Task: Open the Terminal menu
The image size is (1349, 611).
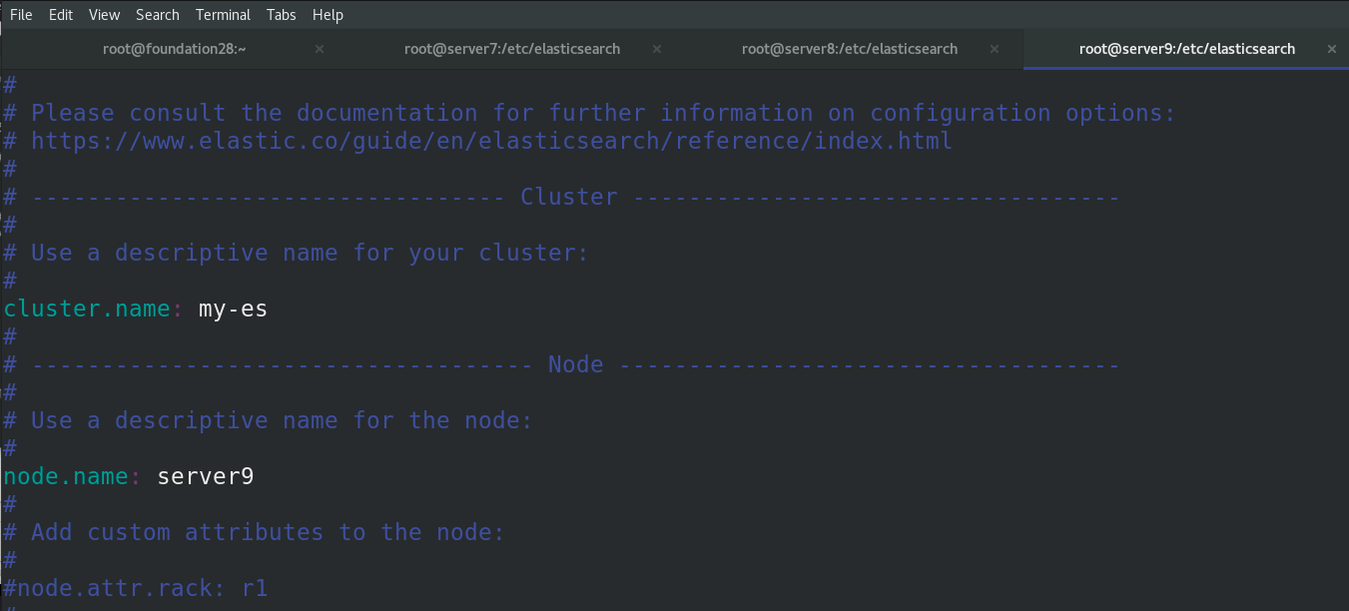Action: 223,15
